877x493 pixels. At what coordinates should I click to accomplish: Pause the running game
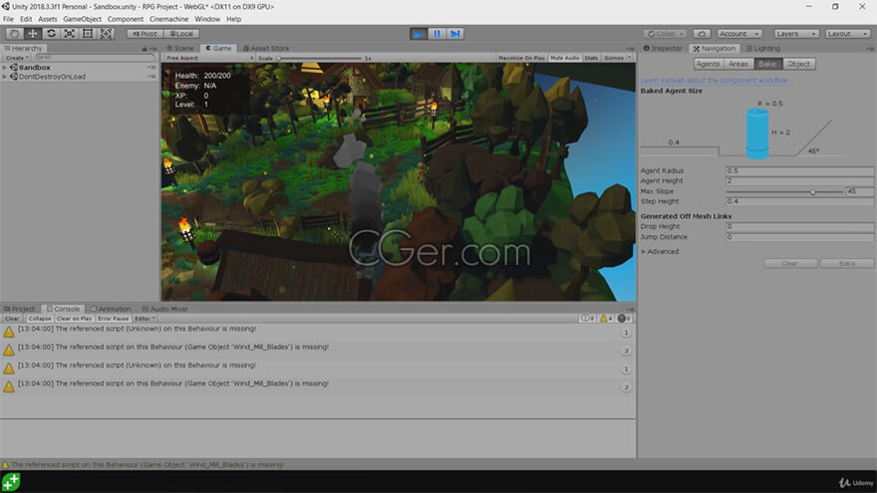pyautogui.click(x=437, y=34)
